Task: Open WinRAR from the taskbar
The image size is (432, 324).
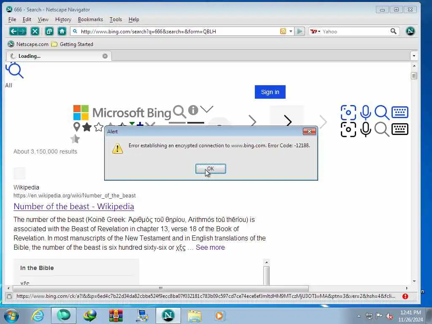Action: [x=116, y=316]
